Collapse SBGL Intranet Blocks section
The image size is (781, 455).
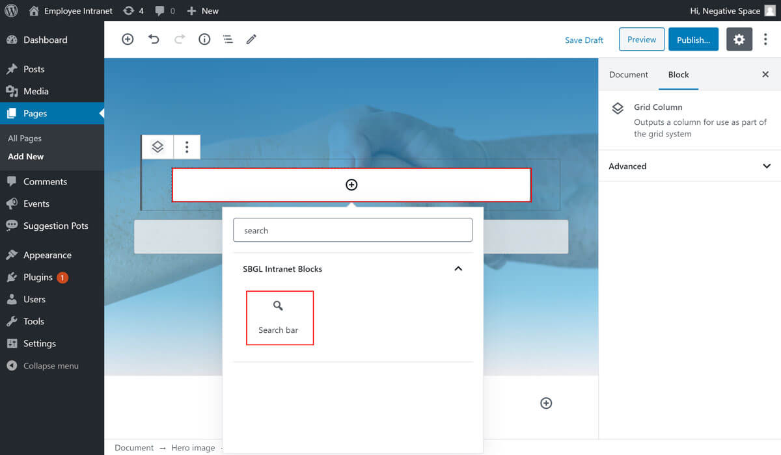click(x=458, y=269)
